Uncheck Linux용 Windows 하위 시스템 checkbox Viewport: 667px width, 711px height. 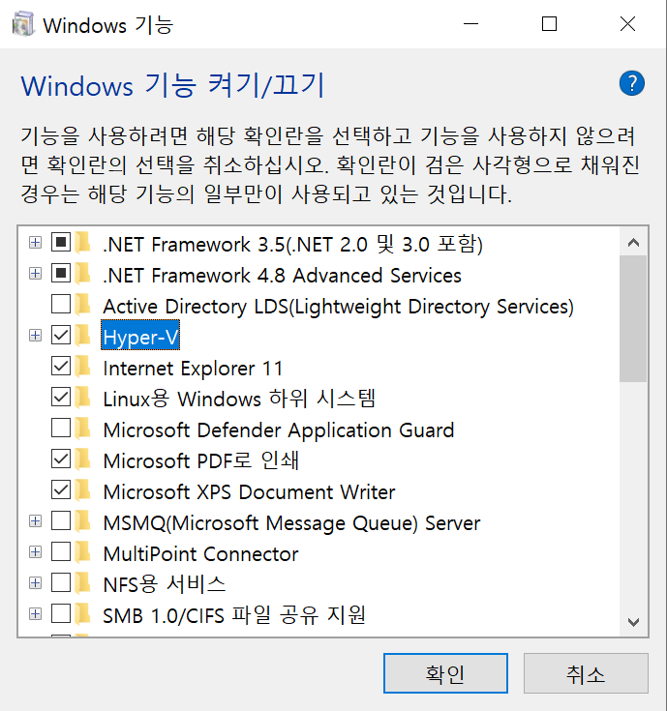tap(61, 397)
